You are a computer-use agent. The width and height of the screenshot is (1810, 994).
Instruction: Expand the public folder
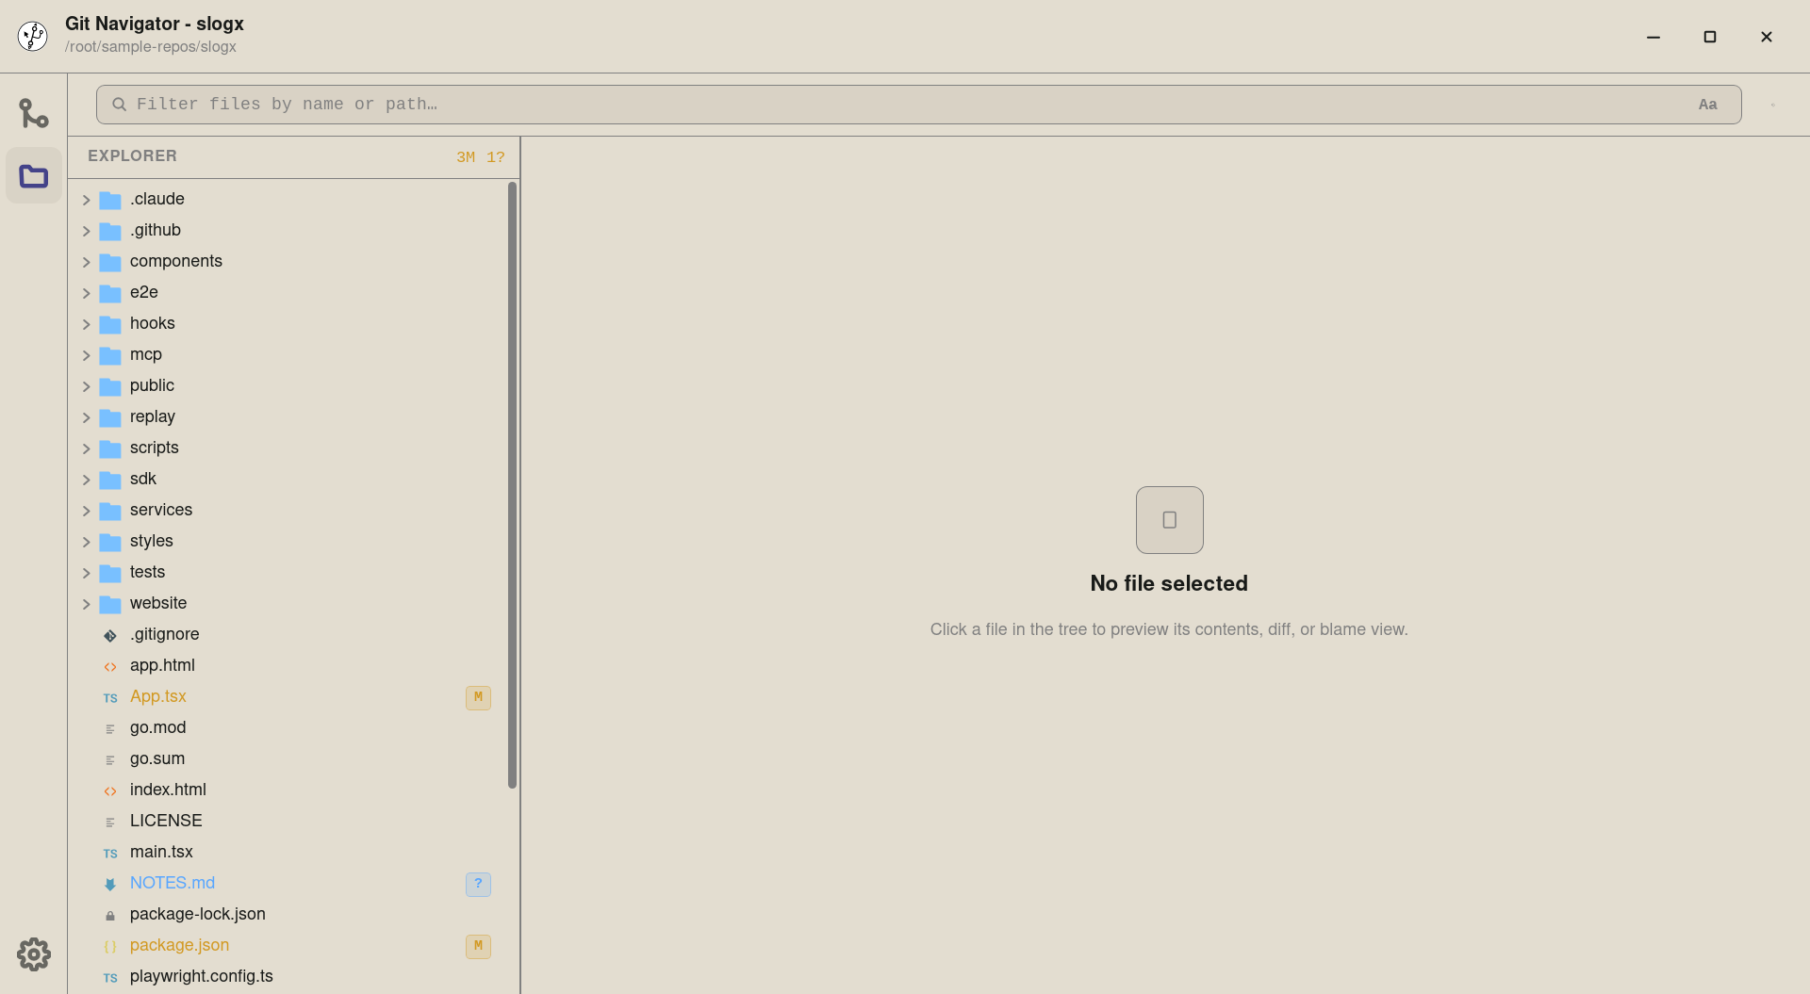tap(86, 386)
